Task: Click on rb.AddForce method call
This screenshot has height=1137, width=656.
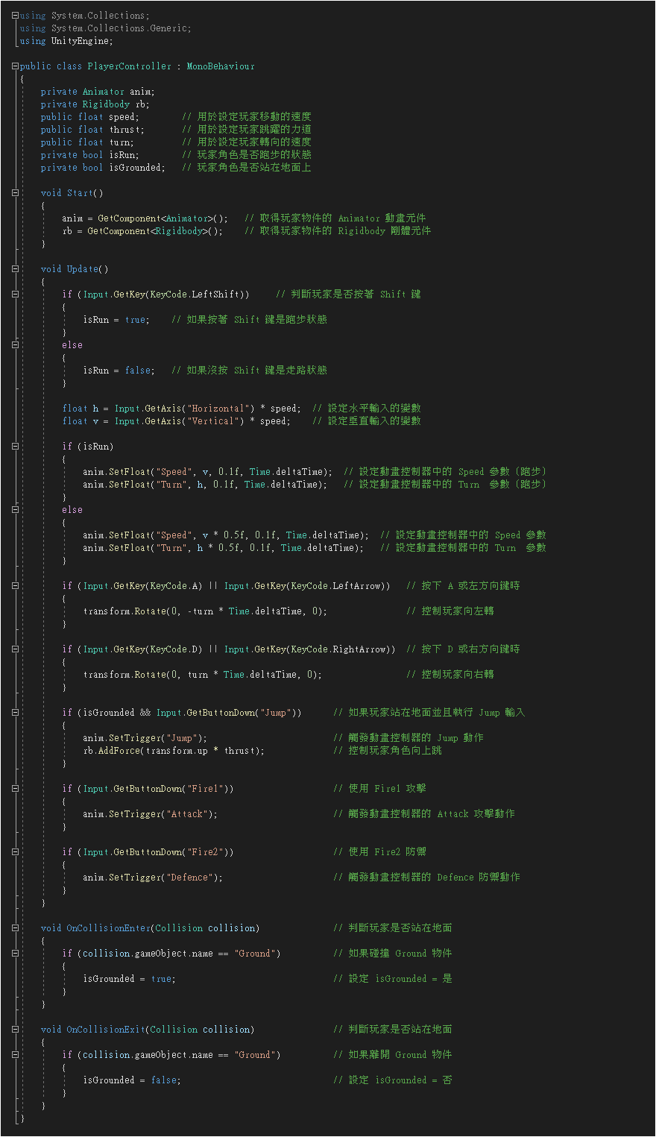Action: click(119, 751)
